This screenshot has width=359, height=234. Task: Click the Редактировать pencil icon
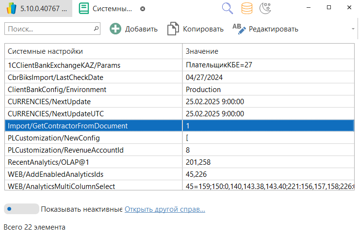(x=239, y=29)
